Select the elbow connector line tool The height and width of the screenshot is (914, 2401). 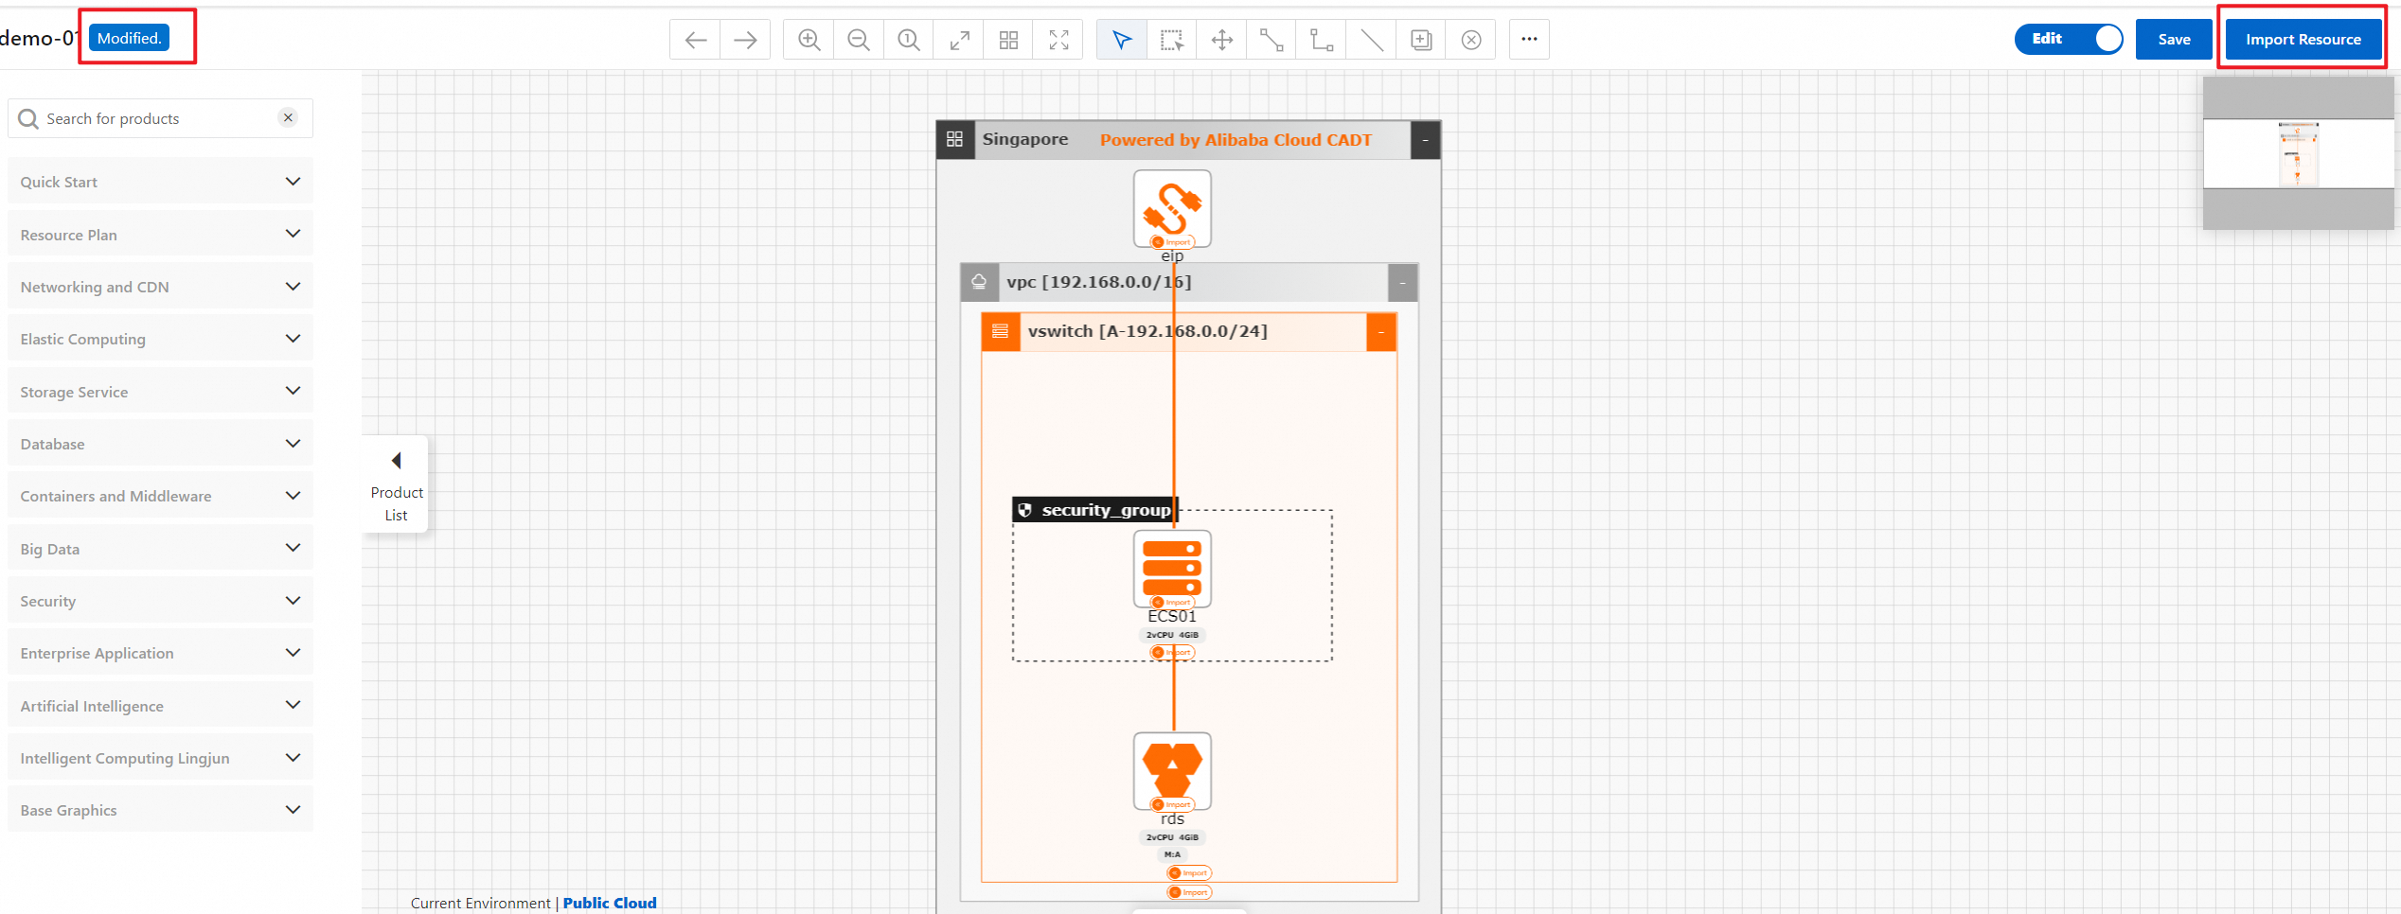pyautogui.click(x=1322, y=40)
